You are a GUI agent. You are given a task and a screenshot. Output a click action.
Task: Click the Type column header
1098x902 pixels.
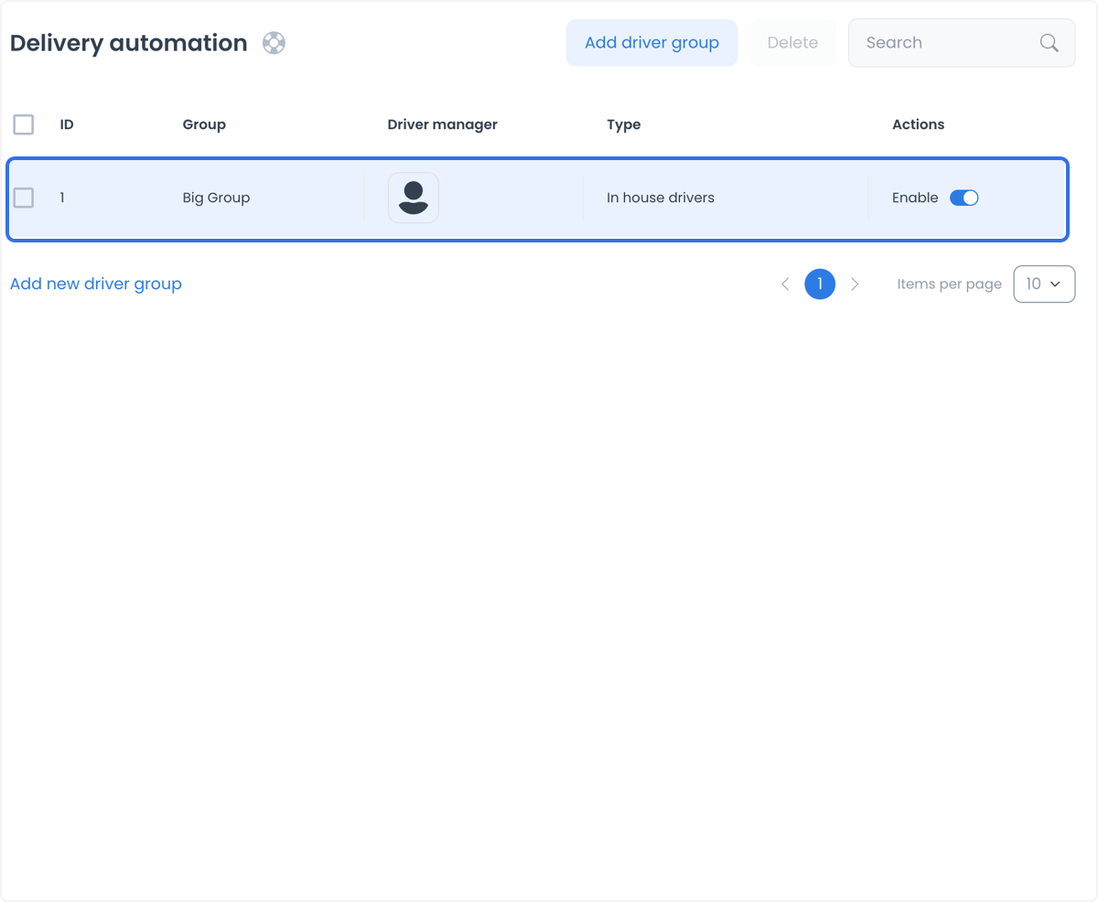click(624, 124)
